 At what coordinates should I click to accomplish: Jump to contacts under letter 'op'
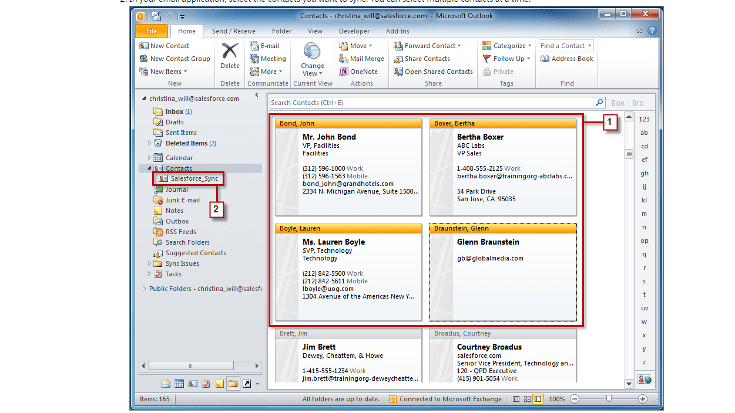645,241
